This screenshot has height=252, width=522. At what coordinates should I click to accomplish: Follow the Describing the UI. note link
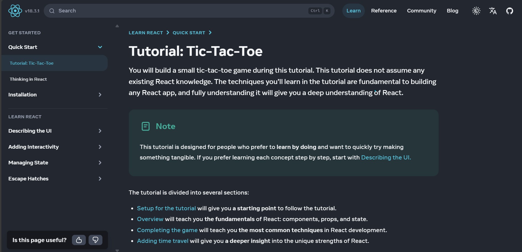point(386,157)
